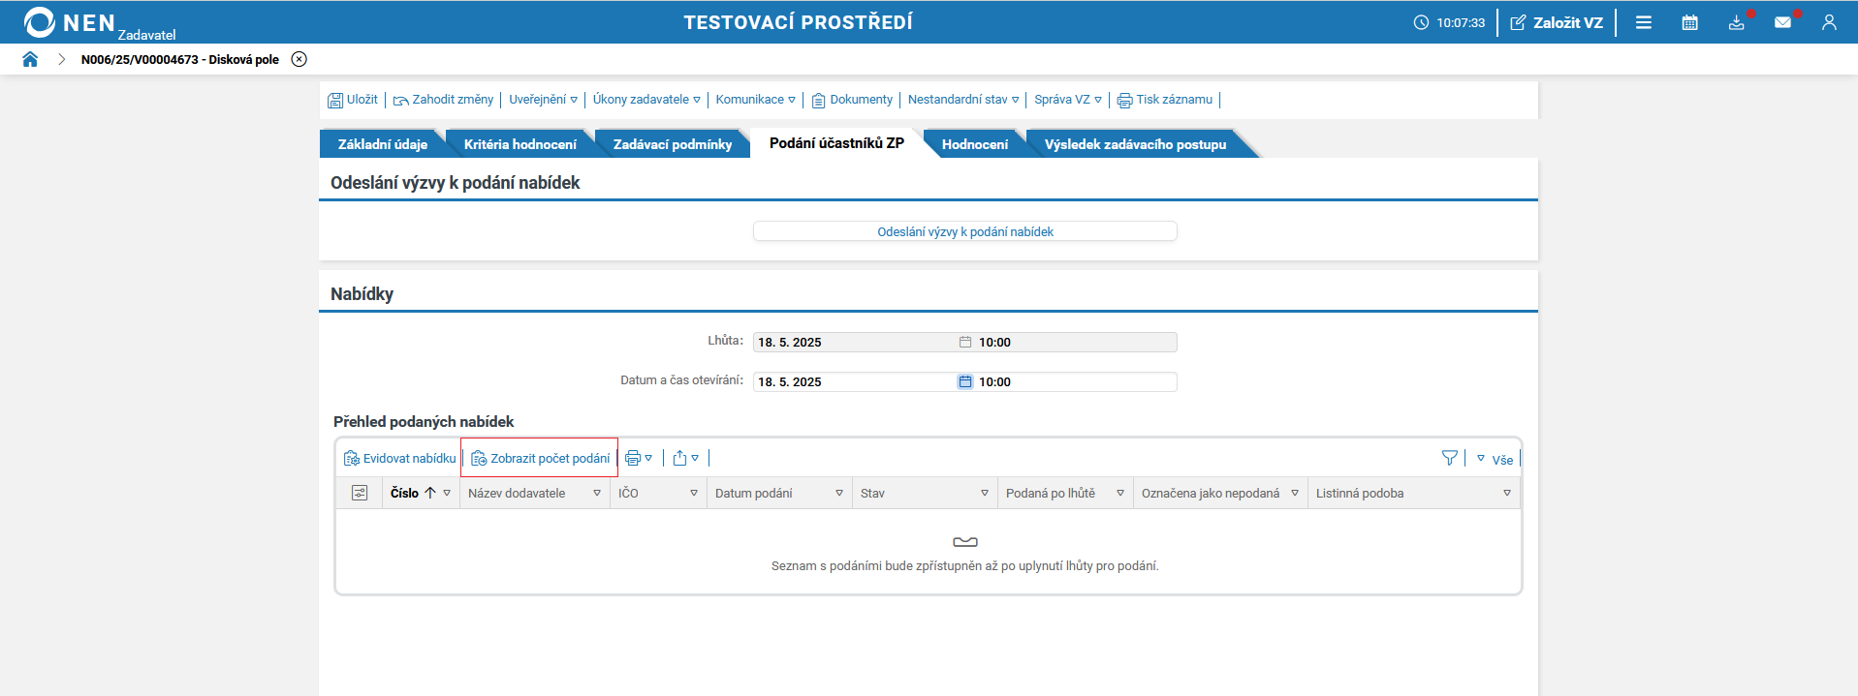Viewport: 1858px width, 696px height.
Task: Click the Lhůta time field
Action: (x=1076, y=343)
